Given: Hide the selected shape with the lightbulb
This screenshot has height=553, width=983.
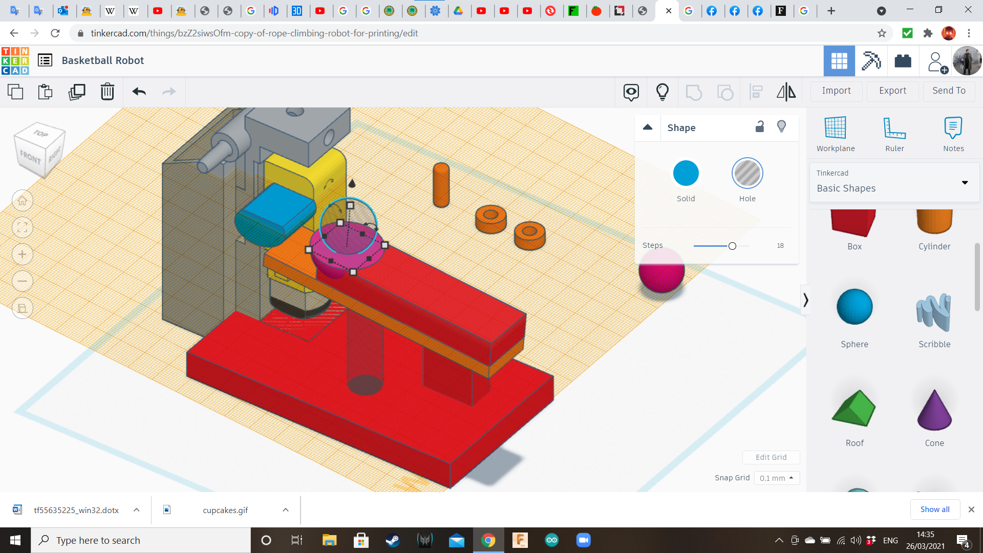Looking at the screenshot, I should (x=781, y=126).
